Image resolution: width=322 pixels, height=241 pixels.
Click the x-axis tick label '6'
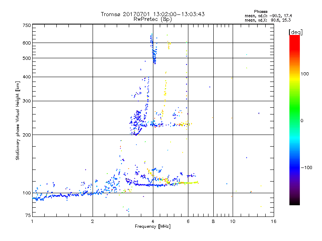coord(188,221)
